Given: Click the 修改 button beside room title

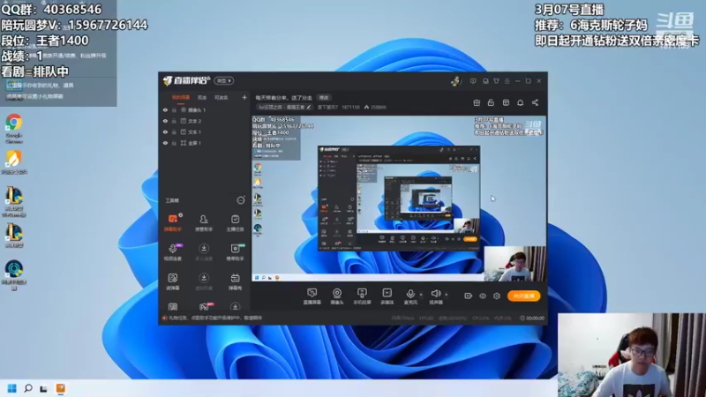Looking at the screenshot, I should coord(324,97).
